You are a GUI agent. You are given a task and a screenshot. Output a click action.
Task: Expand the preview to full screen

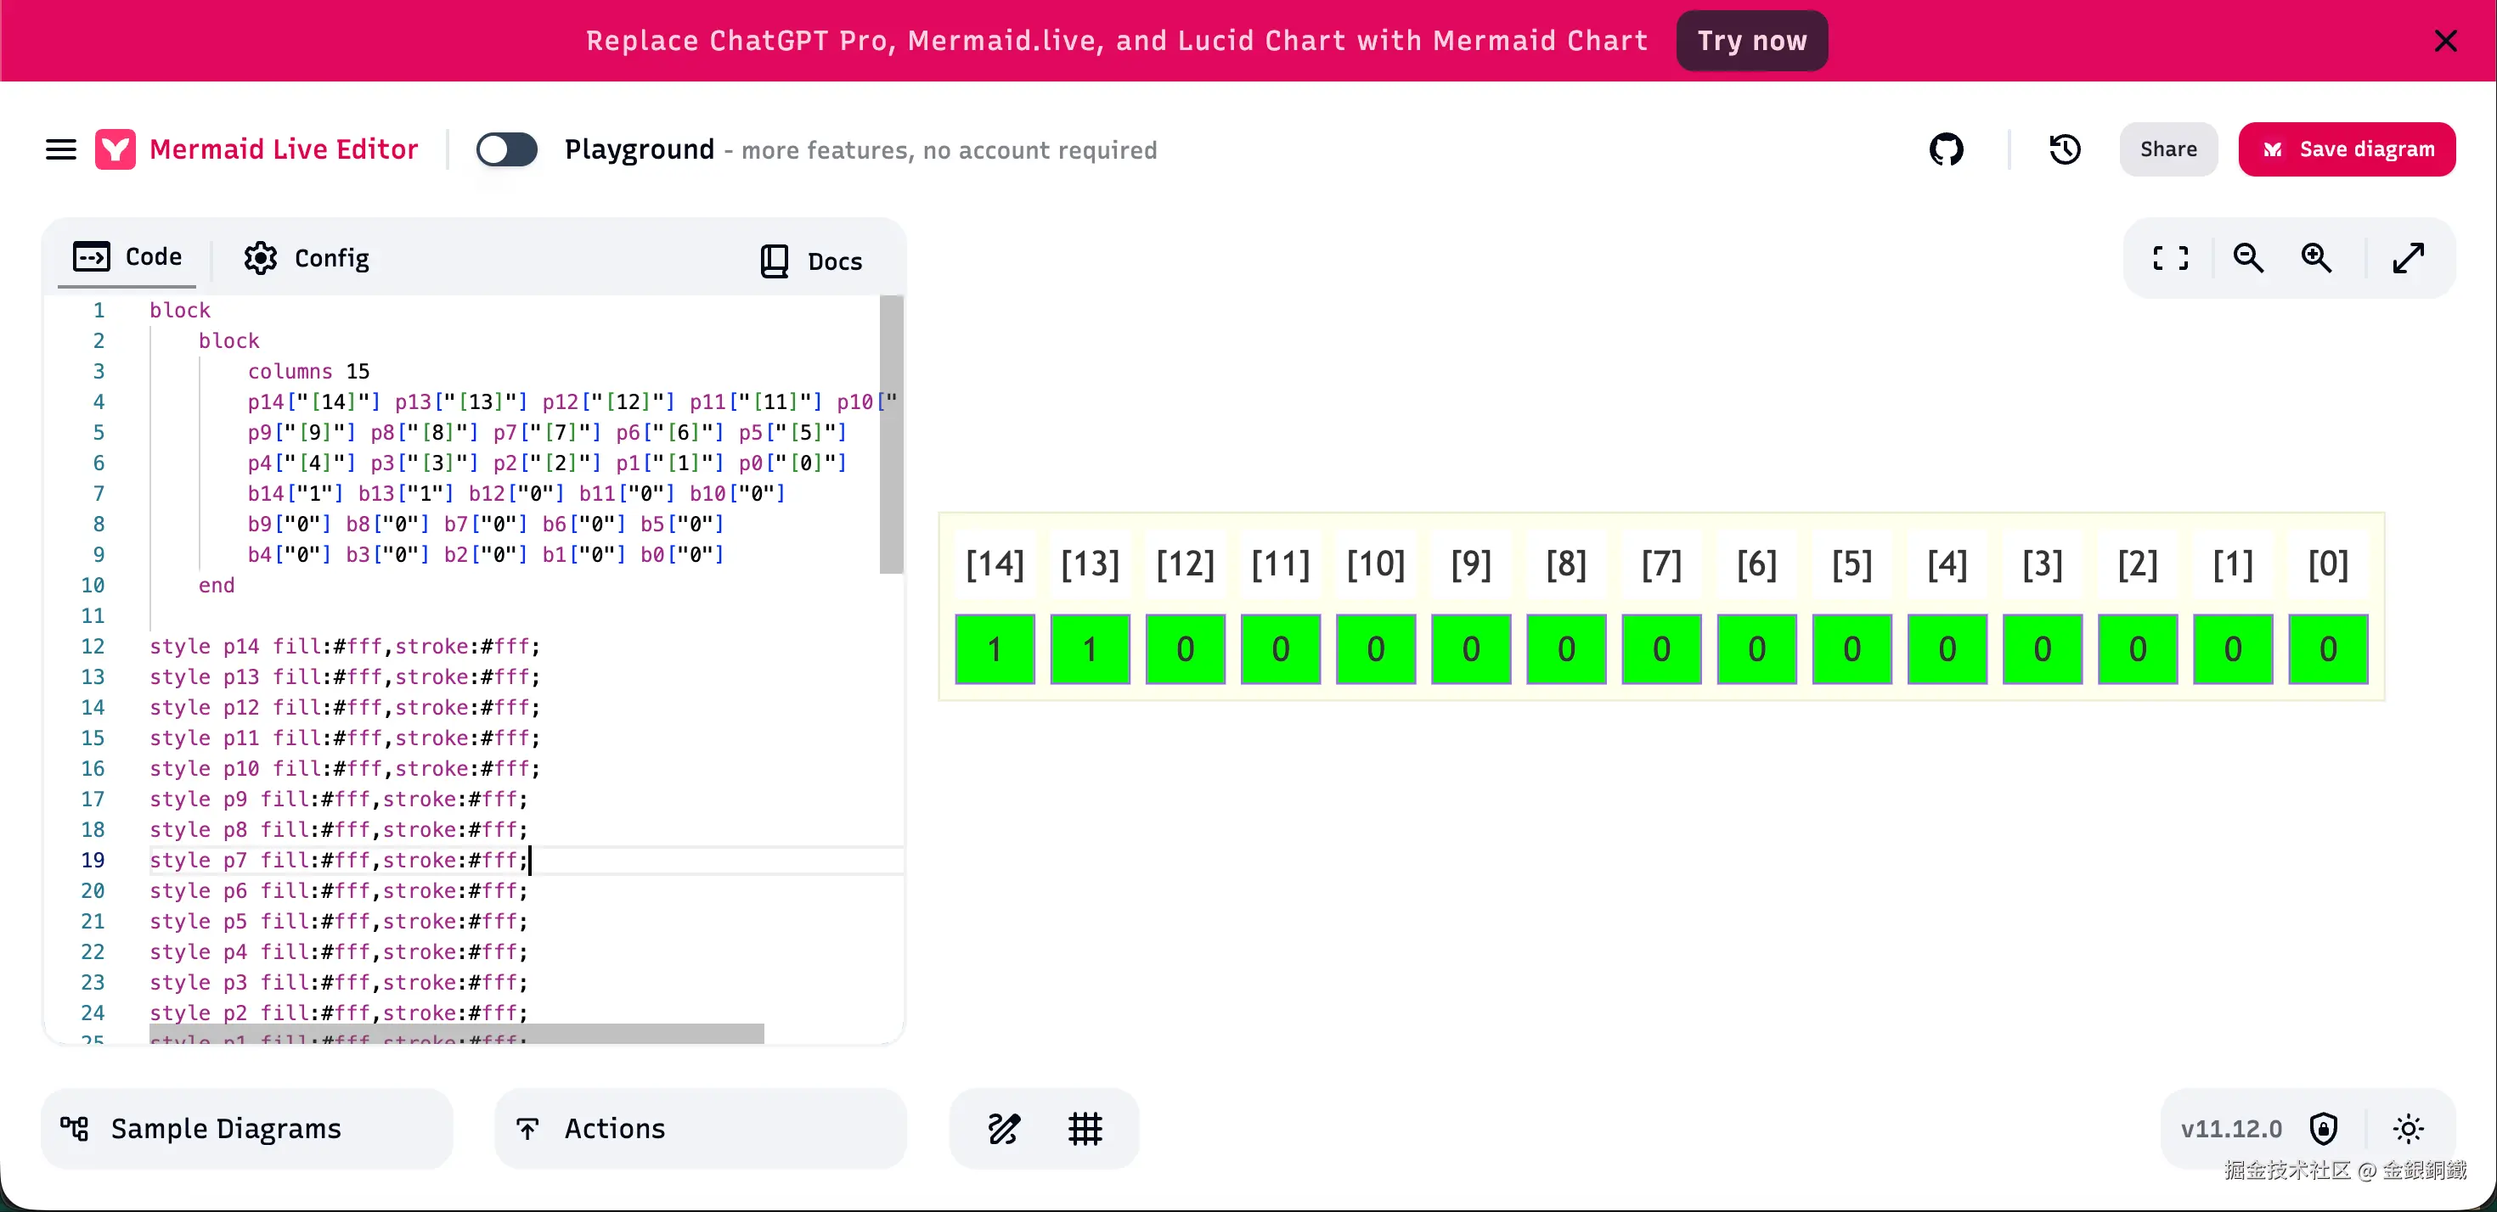(x=2408, y=258)
